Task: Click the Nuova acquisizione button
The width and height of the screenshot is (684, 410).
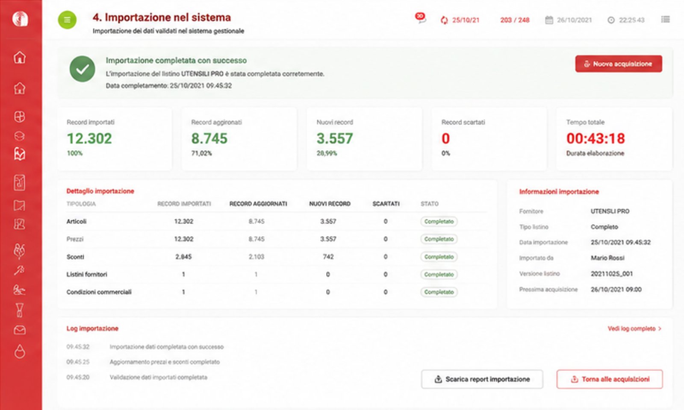Action: point(619,64)
